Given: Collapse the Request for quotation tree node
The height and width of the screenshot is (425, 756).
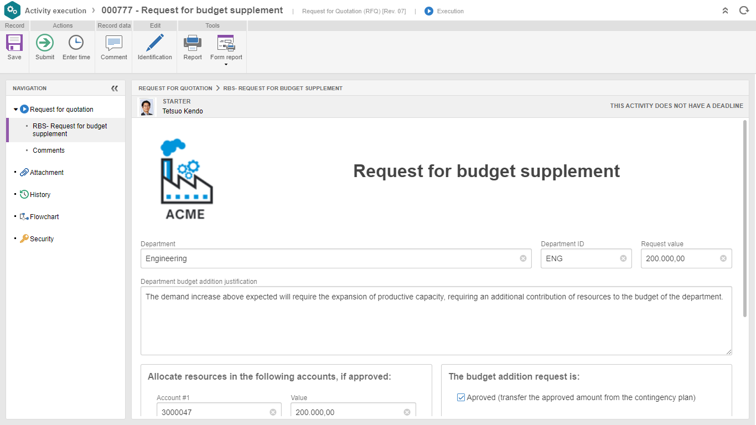Looking at the screenshot, I should 15,109.
